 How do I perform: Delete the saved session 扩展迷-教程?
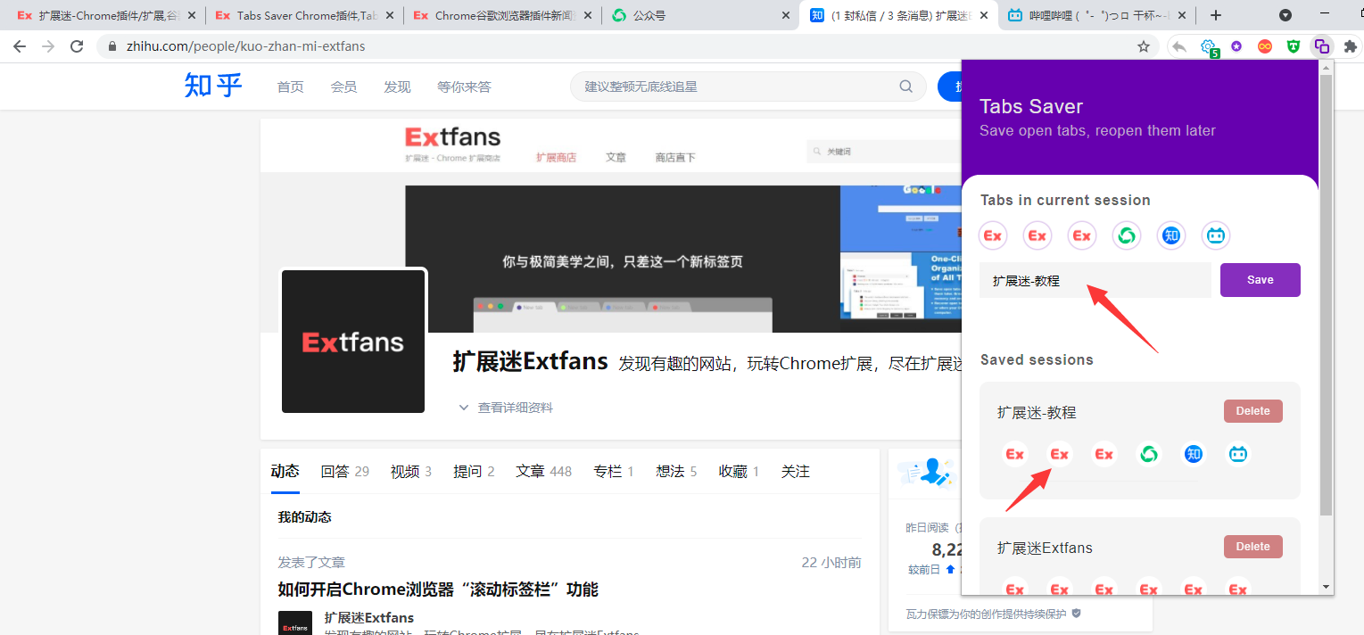tap(1252, 411)
